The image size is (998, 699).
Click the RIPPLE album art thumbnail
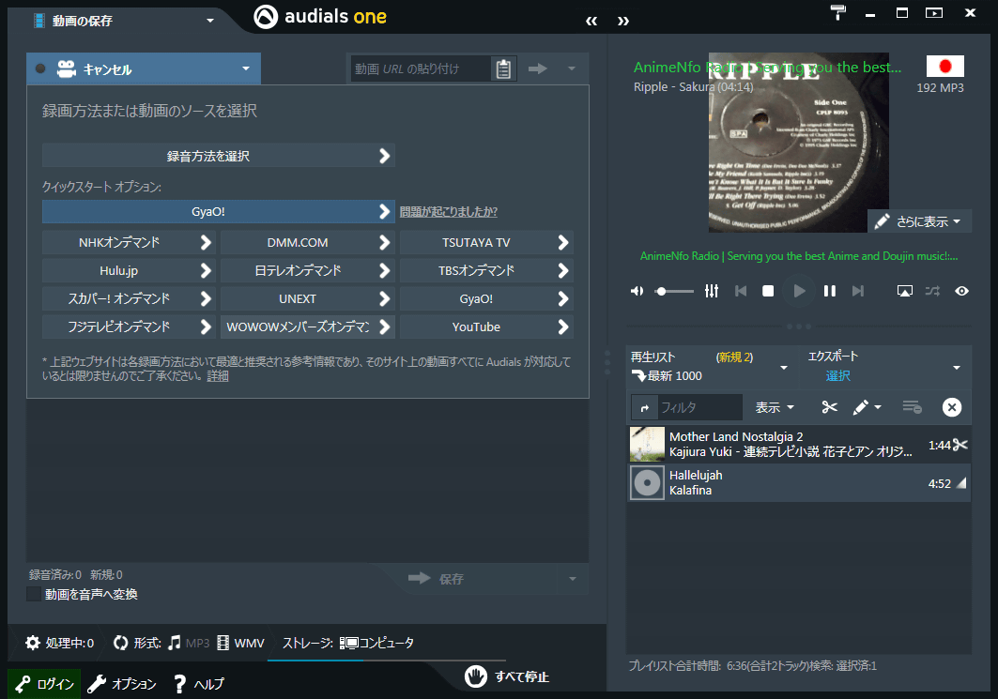point(798,143)
